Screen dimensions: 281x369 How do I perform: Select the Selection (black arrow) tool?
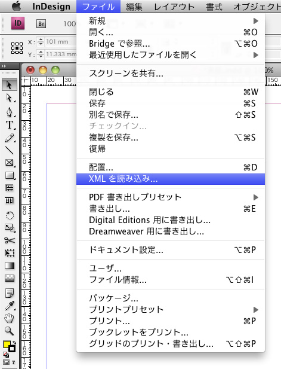coord(10,85)
